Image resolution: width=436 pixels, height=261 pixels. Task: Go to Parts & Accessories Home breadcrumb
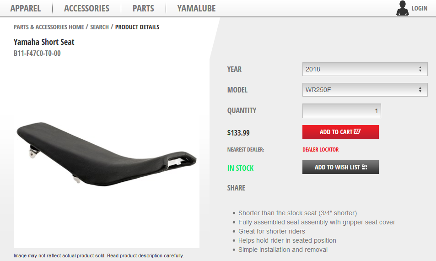tap(48, 27)
